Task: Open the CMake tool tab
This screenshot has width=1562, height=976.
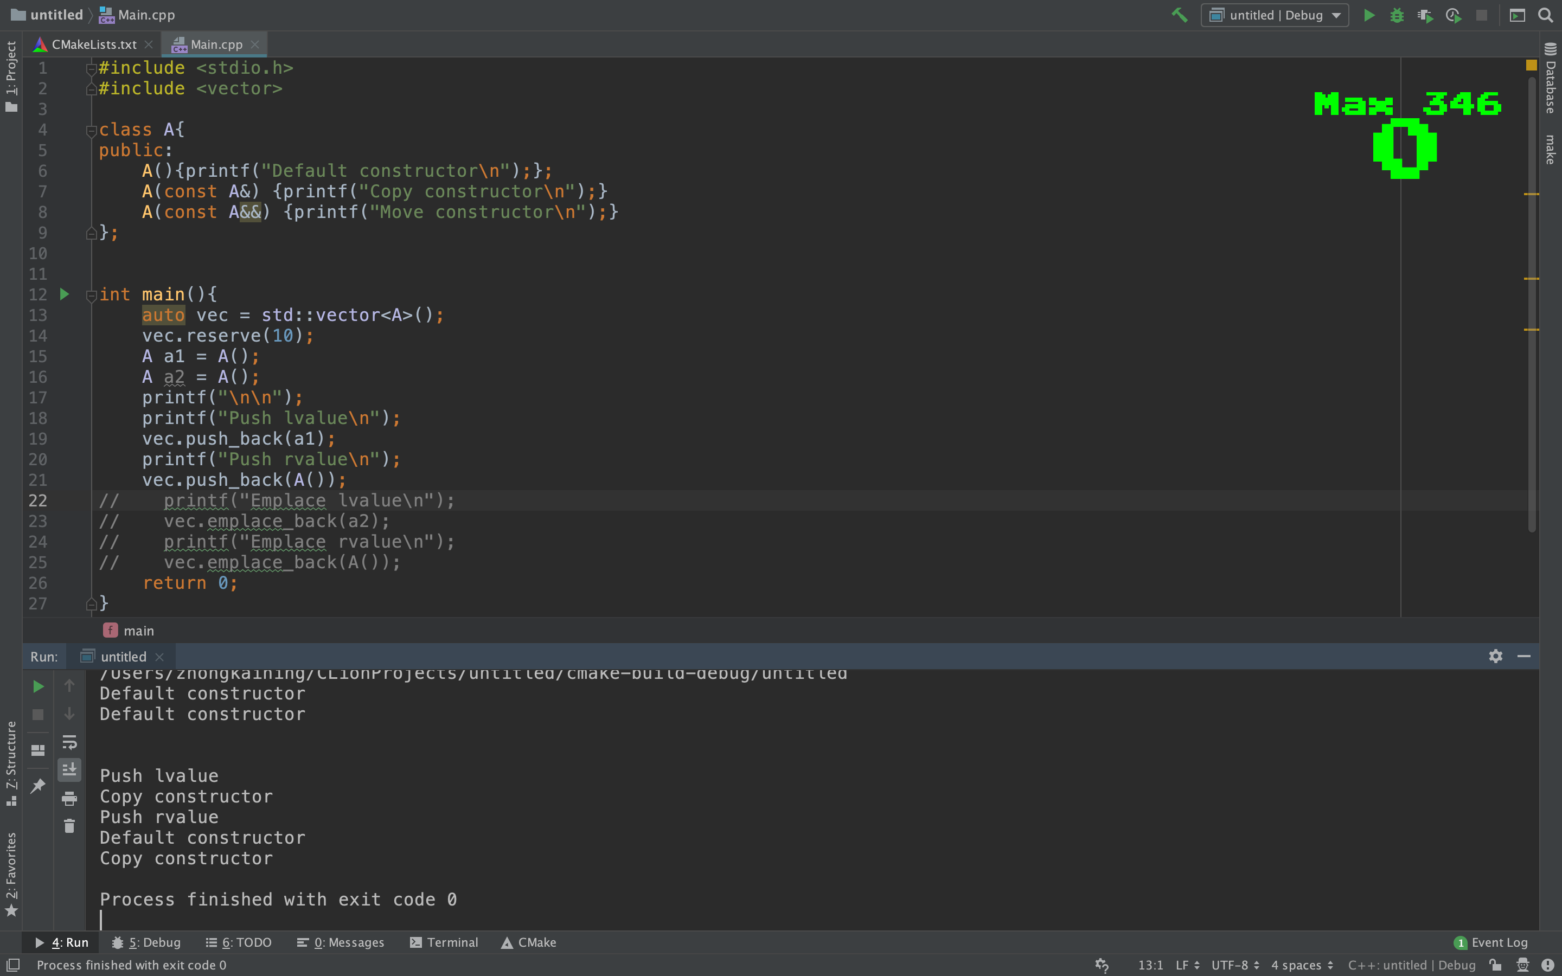Action: (529, 942)
